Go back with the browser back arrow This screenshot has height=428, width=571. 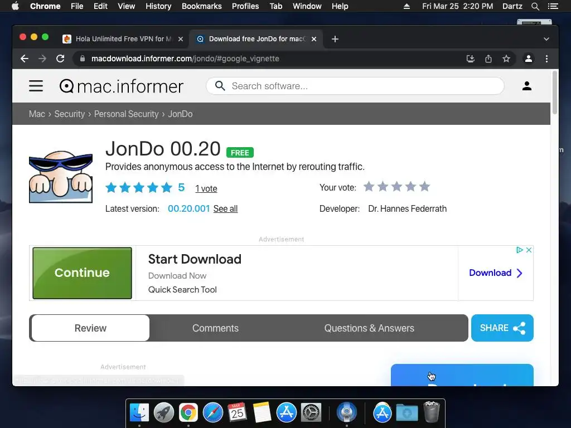[25, 59]
